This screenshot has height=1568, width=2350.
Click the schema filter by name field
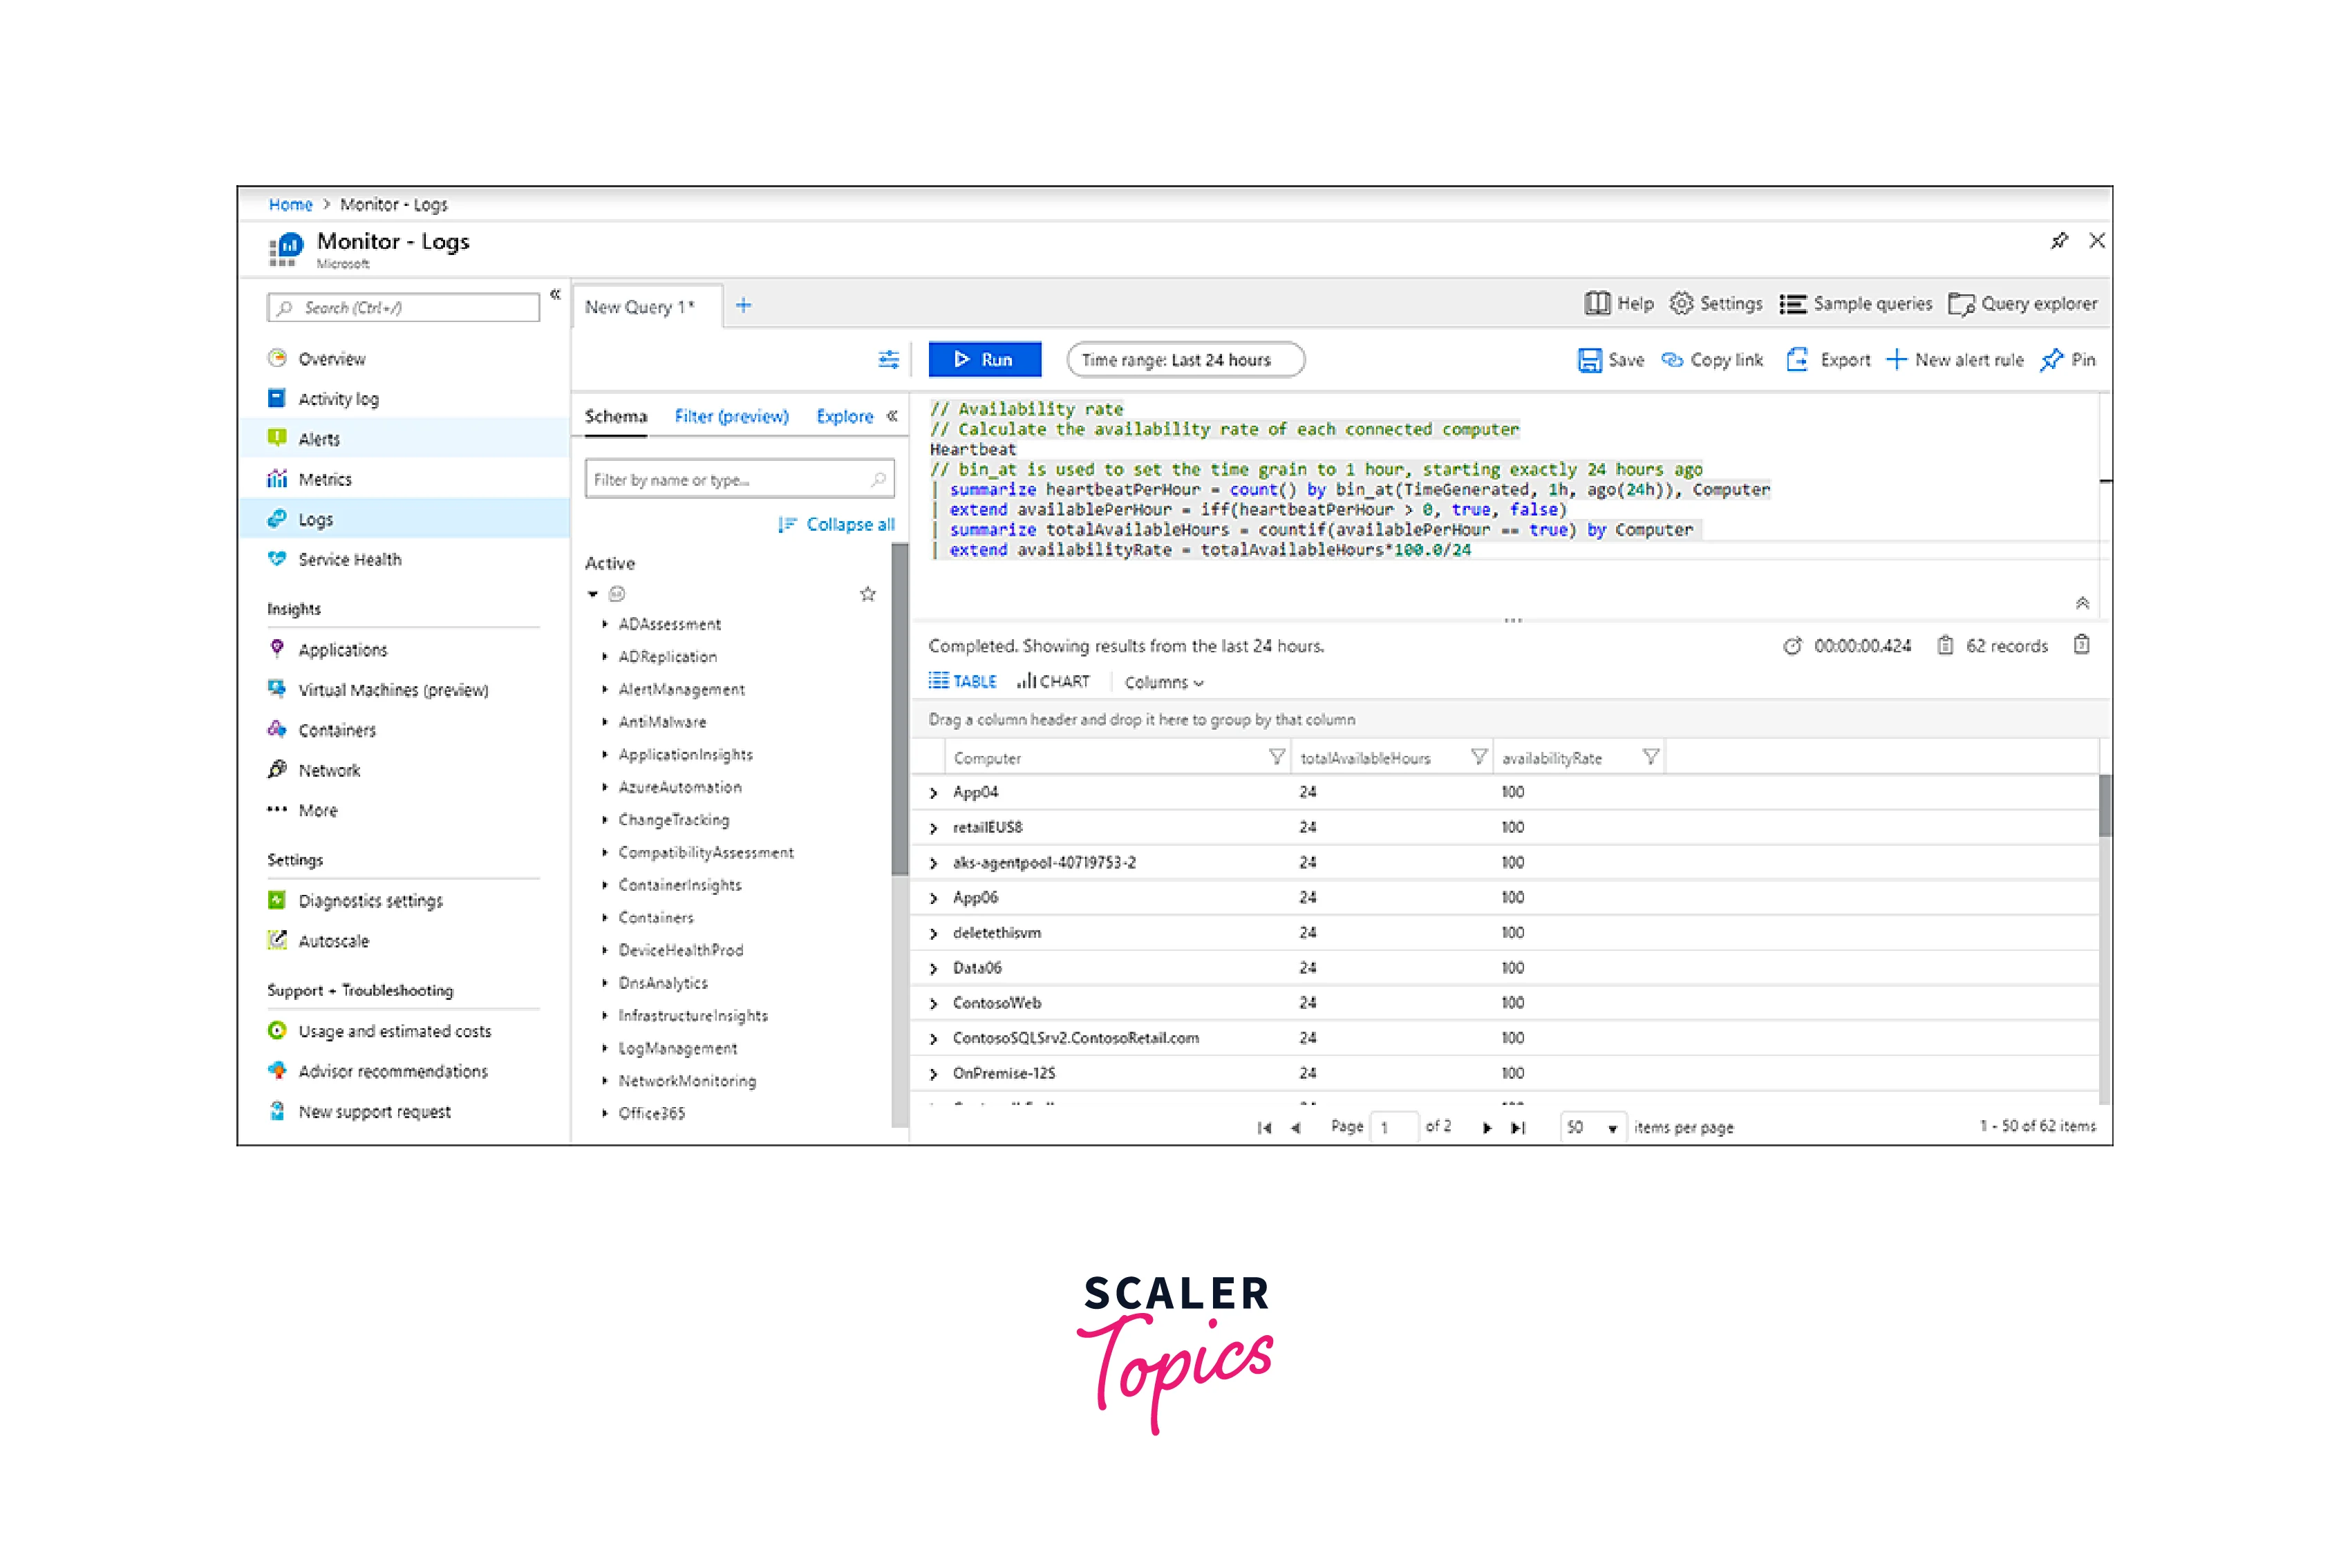point(730,480)
